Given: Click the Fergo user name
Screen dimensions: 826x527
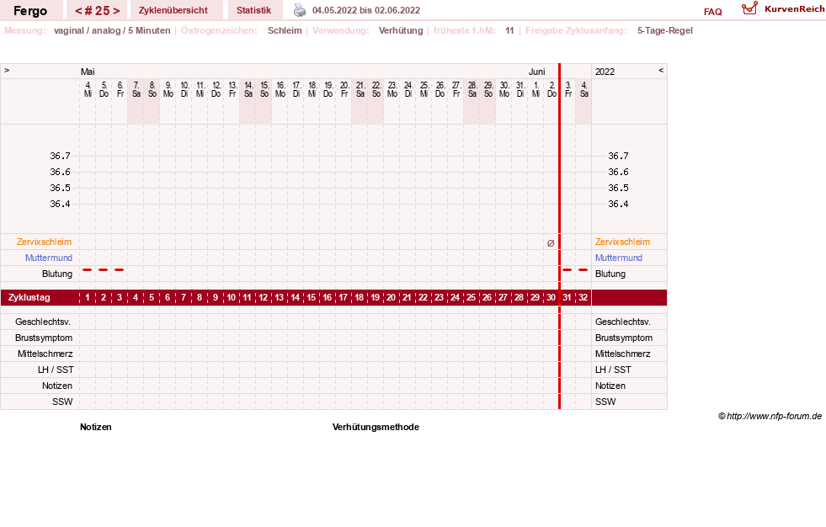Looking at the screenshot, I should [x=30, y=11].
